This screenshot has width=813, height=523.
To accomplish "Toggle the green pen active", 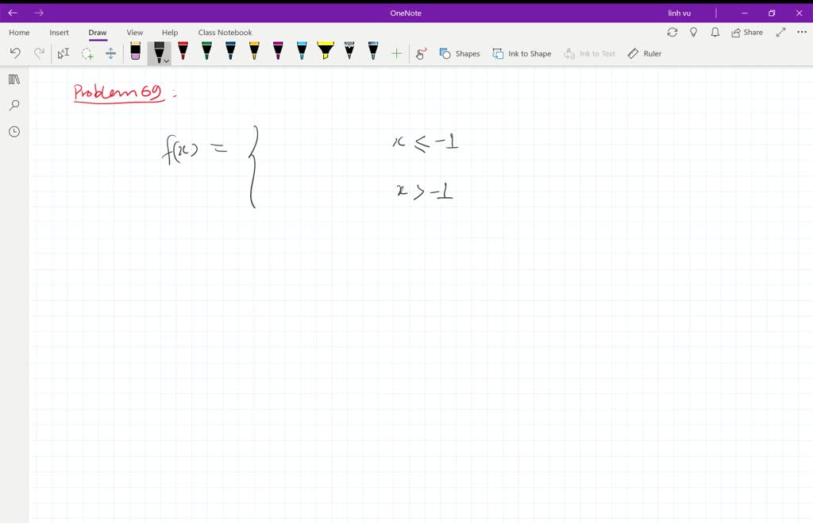I will coord(206,53).
